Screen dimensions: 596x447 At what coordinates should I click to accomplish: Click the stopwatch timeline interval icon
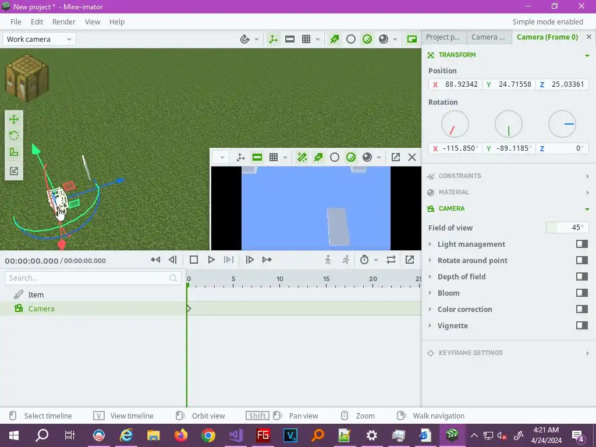364,260
